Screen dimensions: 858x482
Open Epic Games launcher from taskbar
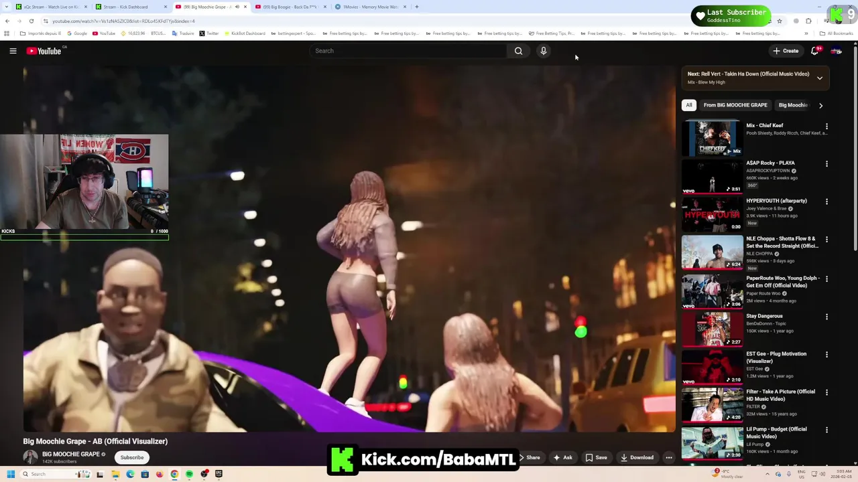[219, 474]
